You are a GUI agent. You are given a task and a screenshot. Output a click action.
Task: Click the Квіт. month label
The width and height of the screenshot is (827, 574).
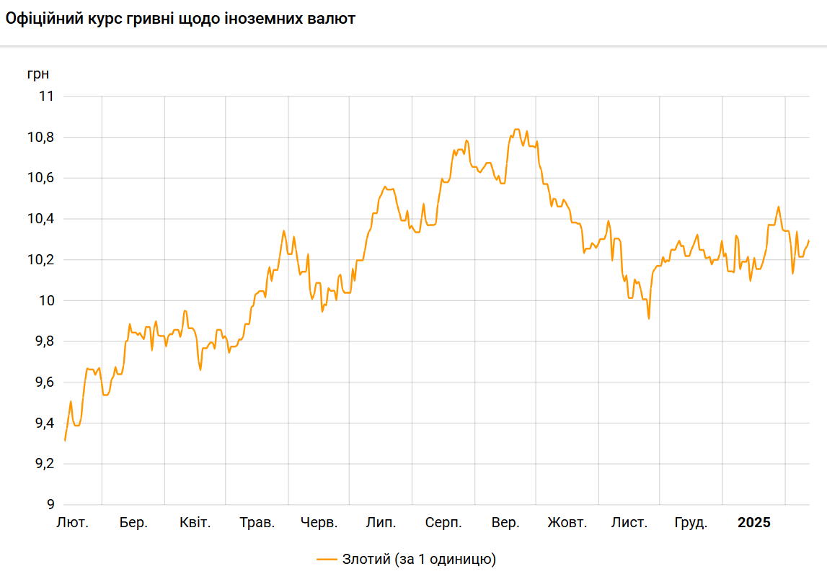195,523
